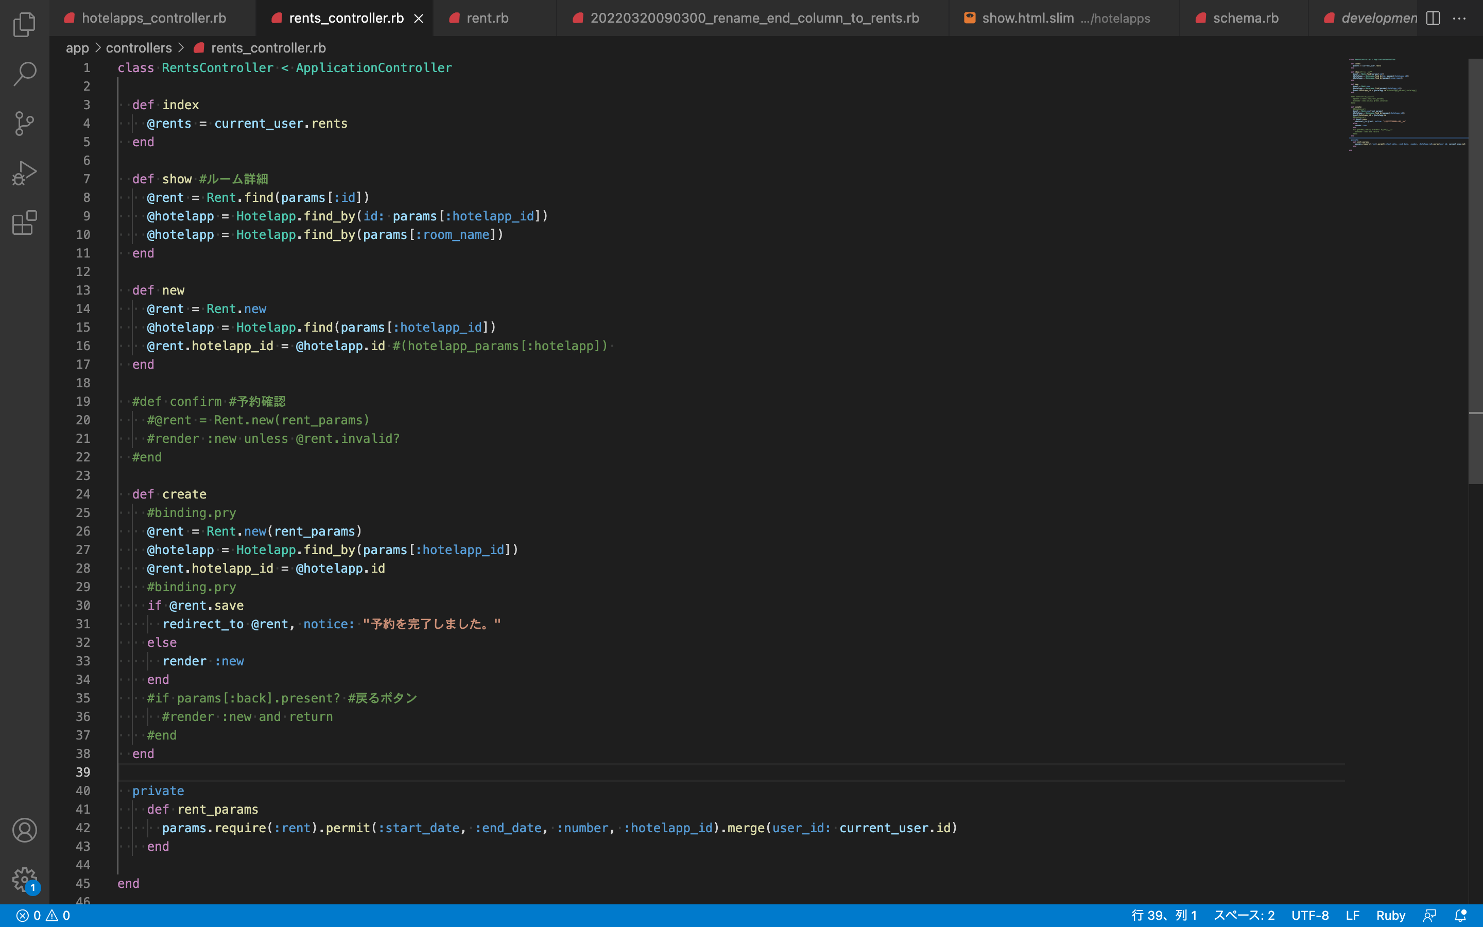This screenshot has height=927, width=1483.
Task: Open the Extensions view icon
Action: (x=25, y=222)
